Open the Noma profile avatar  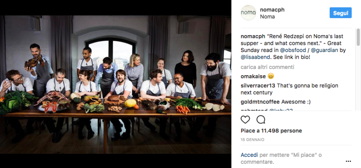click(248, 13)
